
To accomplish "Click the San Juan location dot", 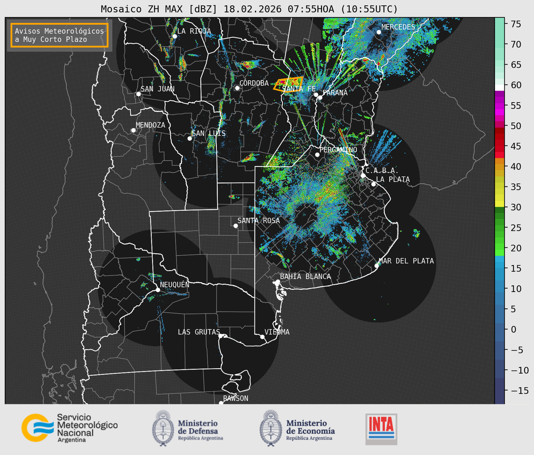I will coord(138,94).
